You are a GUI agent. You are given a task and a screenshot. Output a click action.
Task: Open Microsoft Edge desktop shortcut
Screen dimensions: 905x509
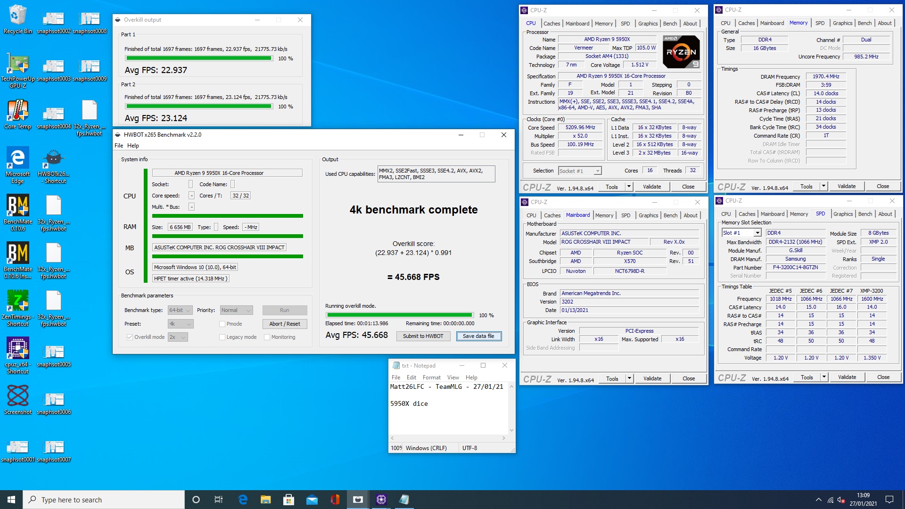pos(17,165)
